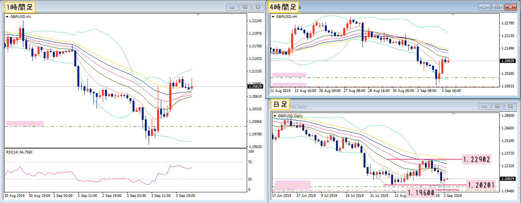Click the RSI(14) 56.7560 indicator label
The height and width of the screenshot is (203, 521).
click(x=19, y=152)
